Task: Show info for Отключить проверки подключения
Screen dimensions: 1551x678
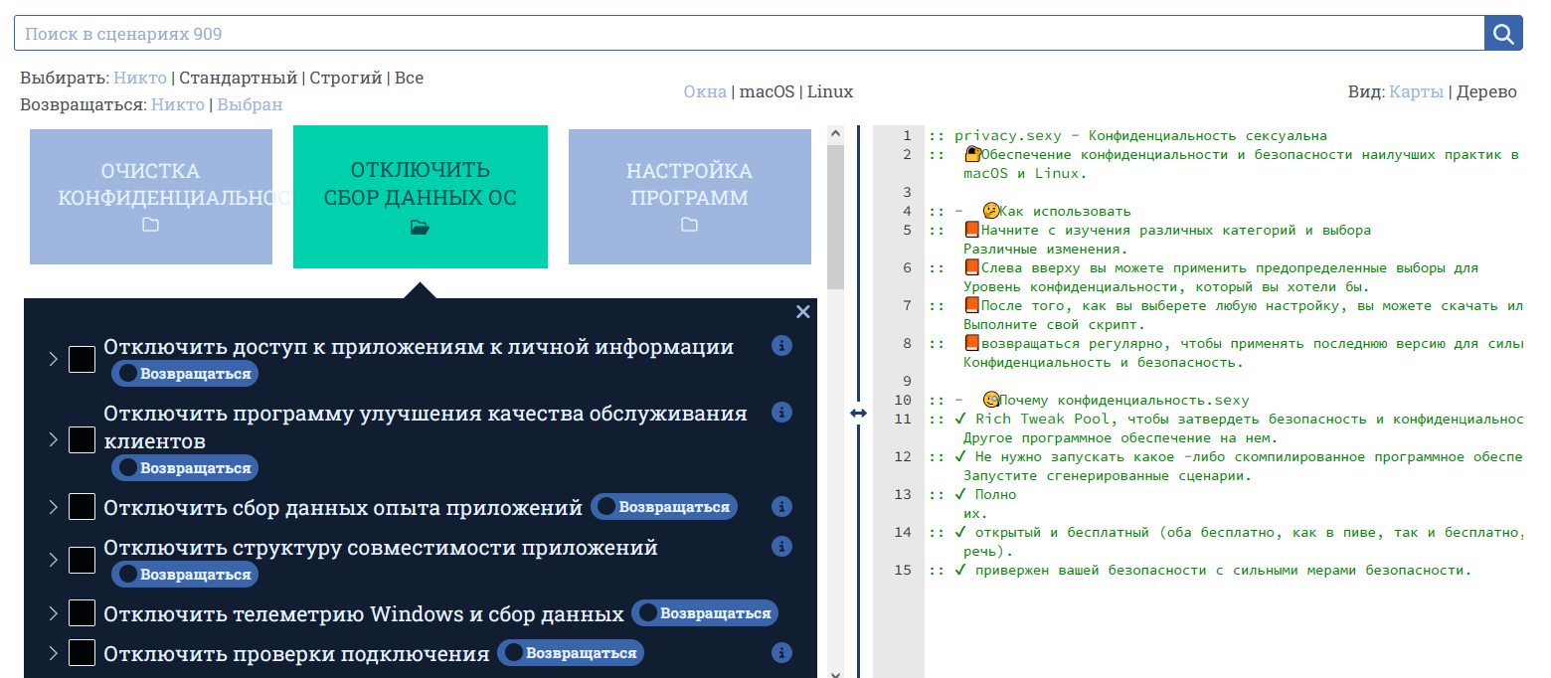Action: tap(782, 652)
